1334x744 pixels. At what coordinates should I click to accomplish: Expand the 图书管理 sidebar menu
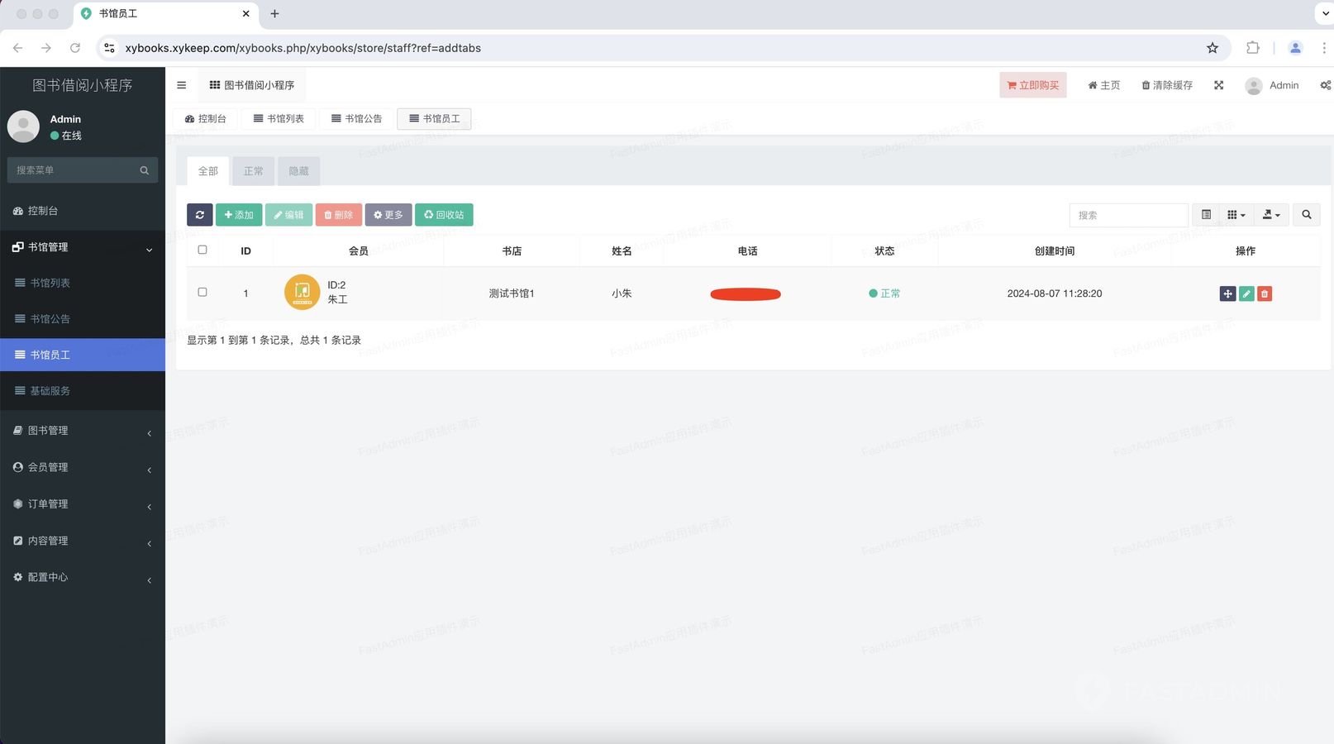[x=83, y=431]
